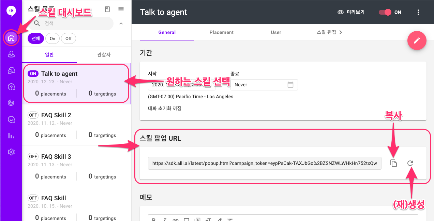Click the list-lines icon above skill list
The image size is (434, 221).
click(121, 9)
